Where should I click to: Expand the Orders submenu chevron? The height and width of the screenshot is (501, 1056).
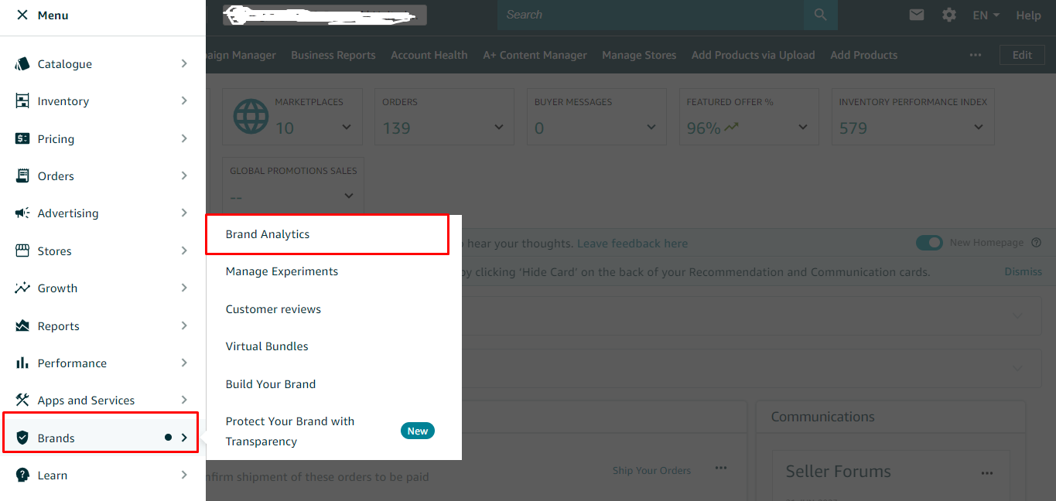pyautogui.click(x=184, y=176)
